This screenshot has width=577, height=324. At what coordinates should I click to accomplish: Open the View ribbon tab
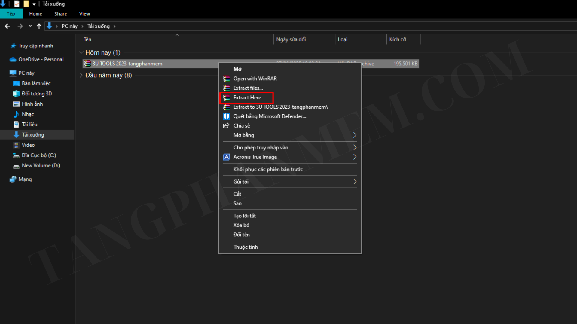click(x=84, y=14)
